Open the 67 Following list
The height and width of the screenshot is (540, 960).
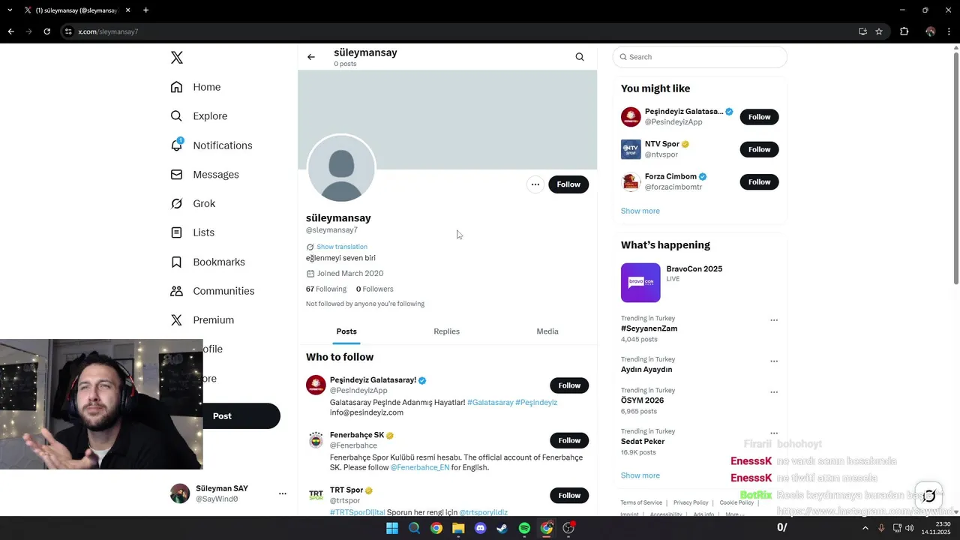tap(326, 289)
